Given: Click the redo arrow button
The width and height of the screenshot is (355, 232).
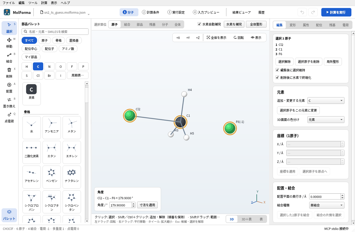Looking at the screenshot, I should (313, 12).
